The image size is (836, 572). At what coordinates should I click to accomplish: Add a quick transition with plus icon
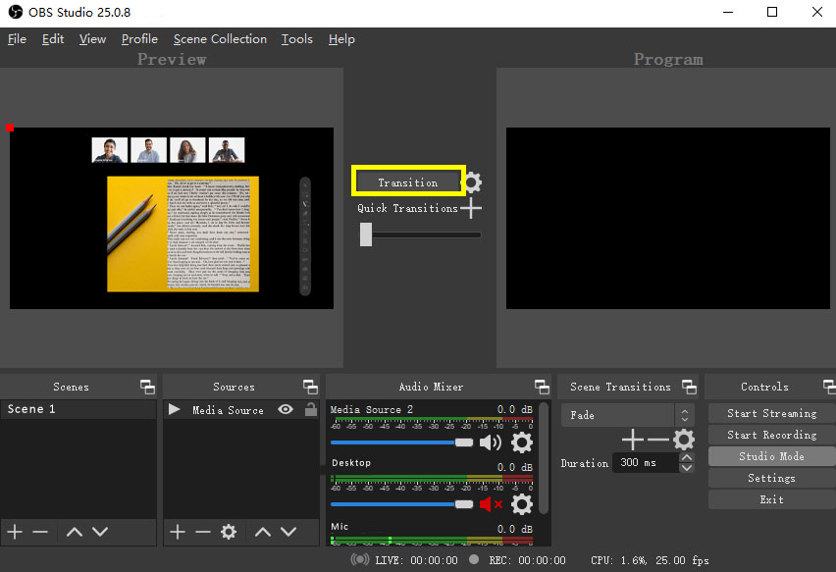tap(471, 208)
